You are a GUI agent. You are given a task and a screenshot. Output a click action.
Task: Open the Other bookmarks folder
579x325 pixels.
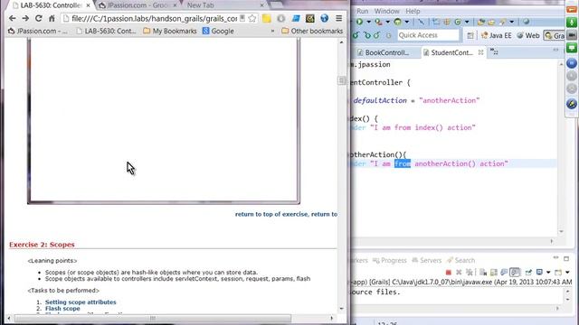coord(312,31)
